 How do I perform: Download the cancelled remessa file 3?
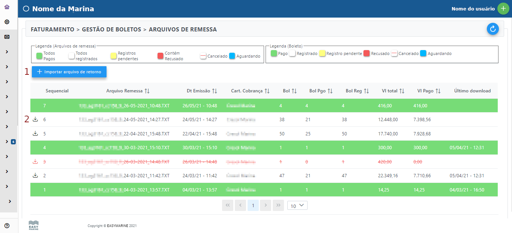click(x=36, y=162)
